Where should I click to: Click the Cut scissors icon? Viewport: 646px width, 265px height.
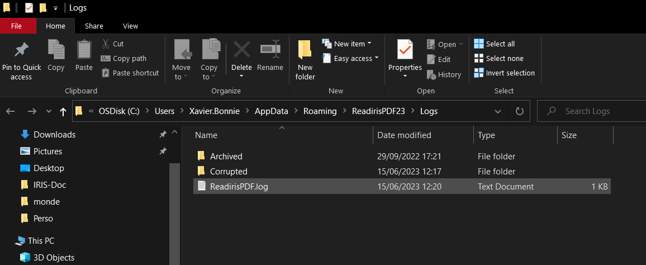point(106,44)
